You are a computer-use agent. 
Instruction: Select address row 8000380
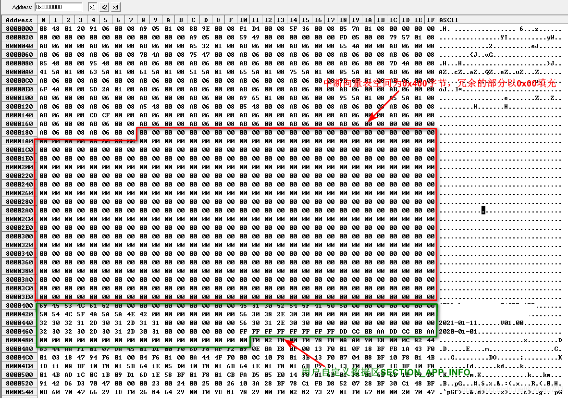(19, 271)
